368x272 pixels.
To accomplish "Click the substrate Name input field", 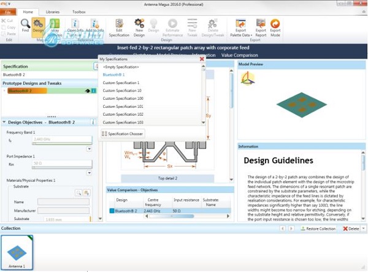I will tap(63, 202).
